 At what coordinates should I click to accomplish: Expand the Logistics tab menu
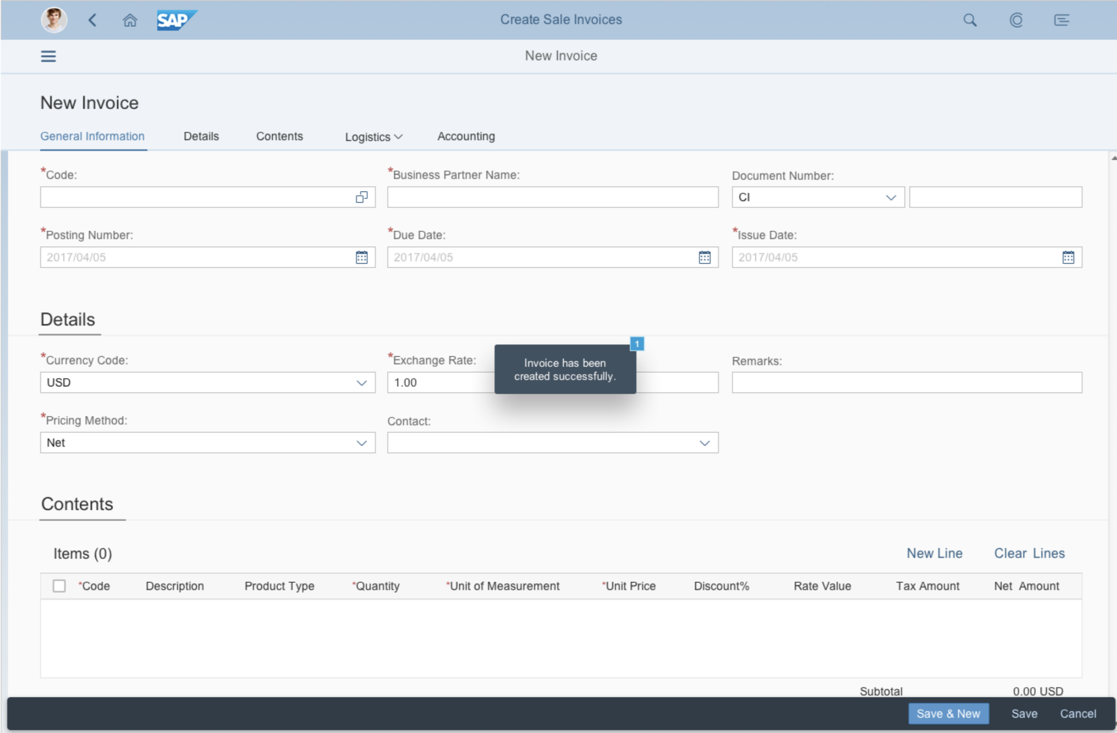374,137
